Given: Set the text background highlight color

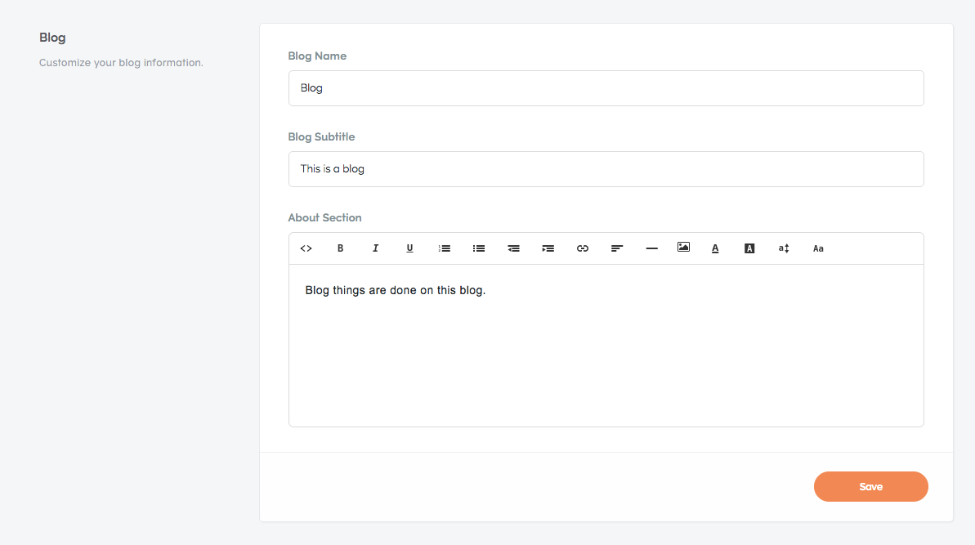Looking at the screenshot, I should [x=749, y=248].
